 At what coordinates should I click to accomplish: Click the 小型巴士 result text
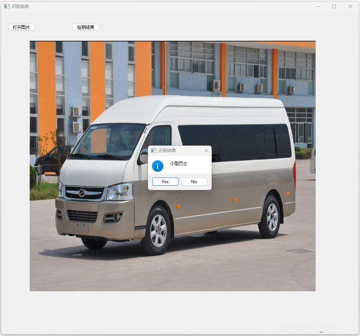pyautogui.click(x=179, y=164)
